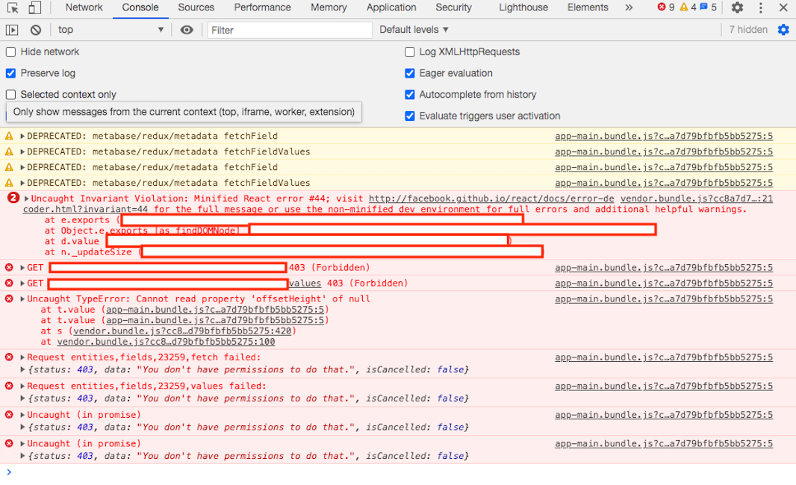Expand the first Uncaught (in promise) error
Image resolution: width=796 pixels, height=485 pixels.
(23, 415)
